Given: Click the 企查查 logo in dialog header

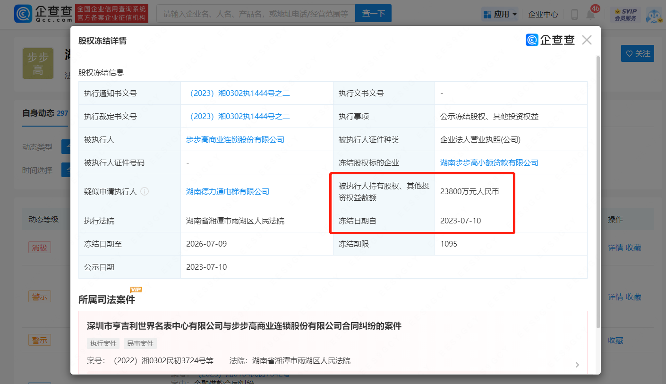Looking at the screenshot, I should [550, 40].
